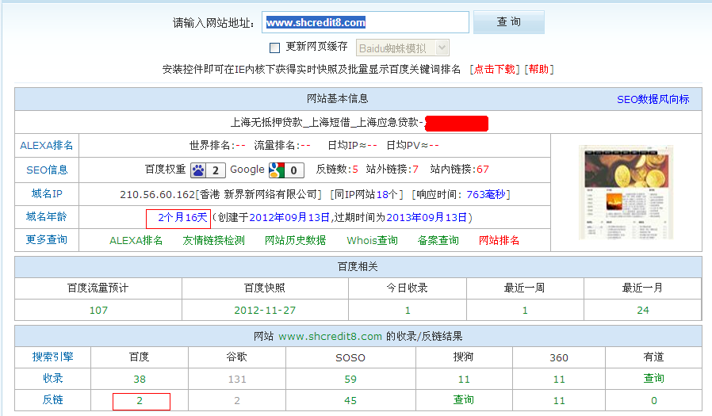Open the Whois查询 link

[372, 240]
